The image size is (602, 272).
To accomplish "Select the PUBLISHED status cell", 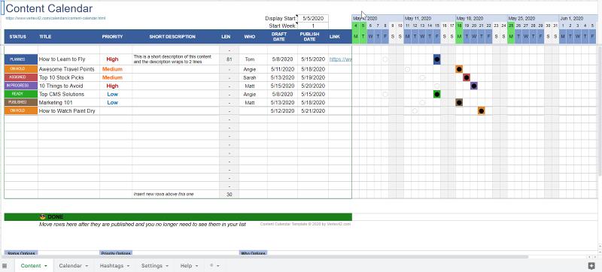I will point(21,102).
